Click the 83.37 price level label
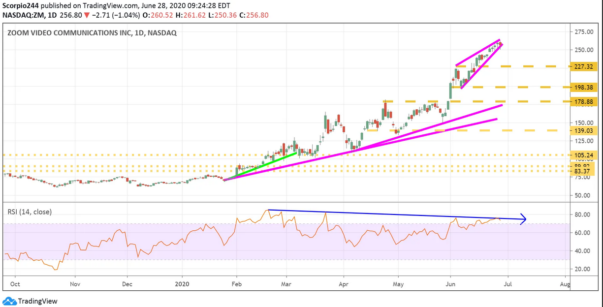603x307 pixels. tap(583, 171)
